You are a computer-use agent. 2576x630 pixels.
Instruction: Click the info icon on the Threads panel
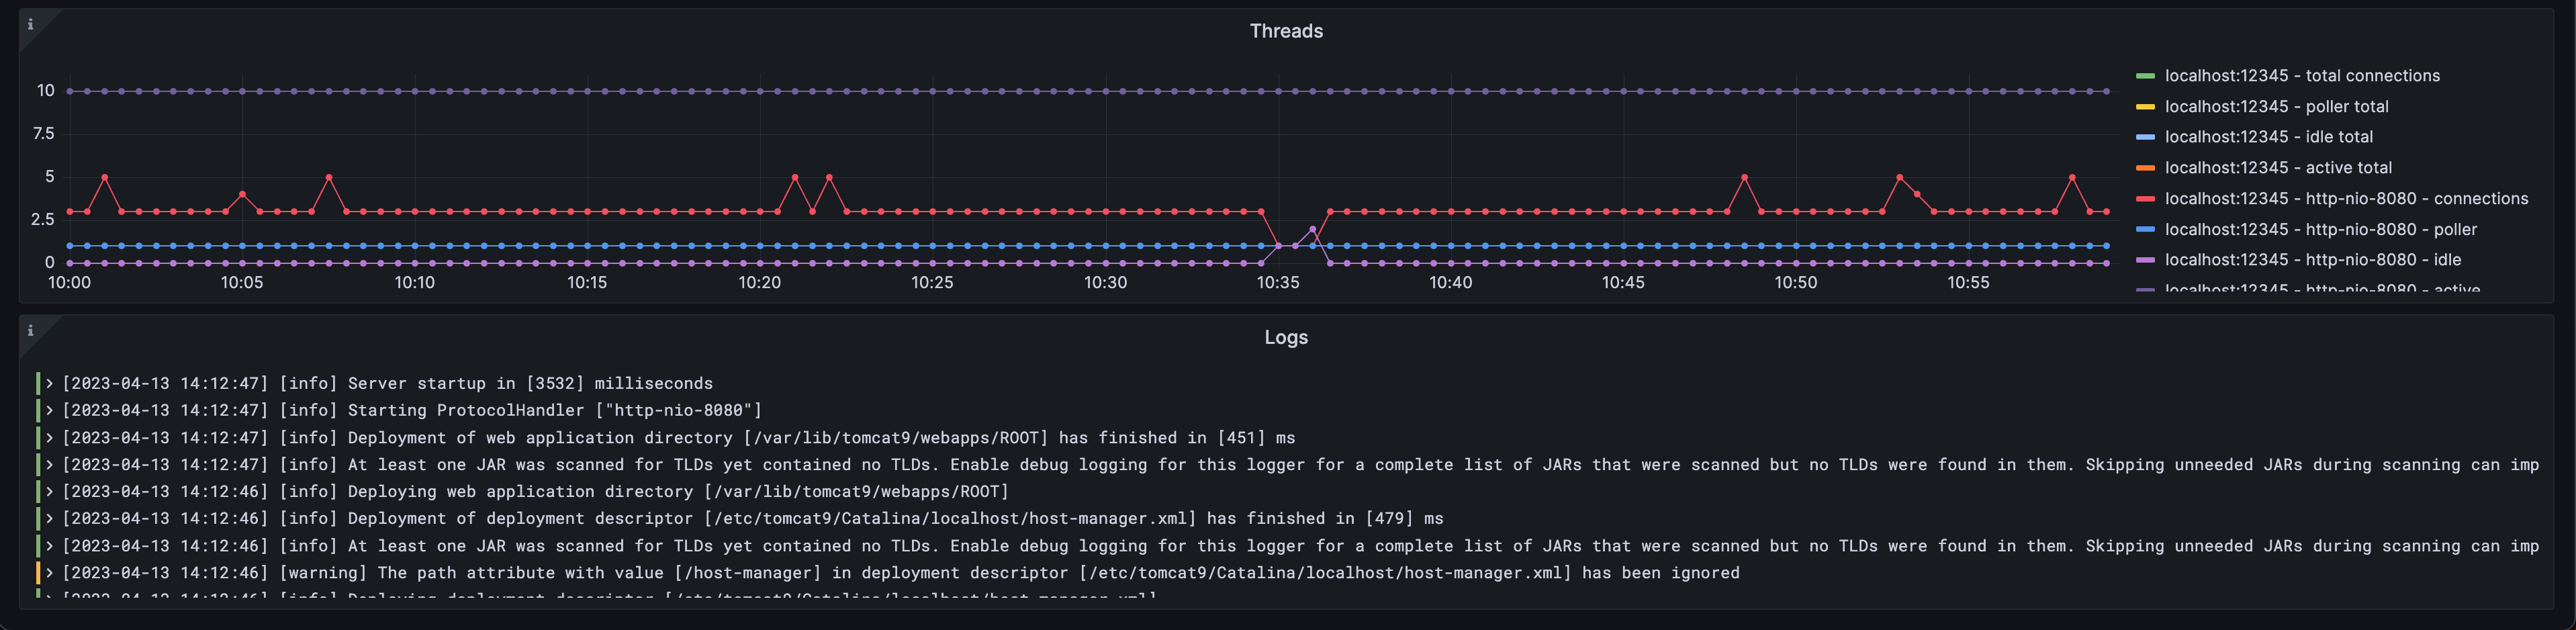click(31, 22)
